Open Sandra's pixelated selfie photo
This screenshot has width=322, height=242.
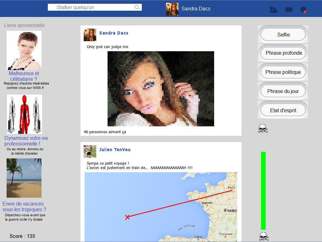pos(161,89)
